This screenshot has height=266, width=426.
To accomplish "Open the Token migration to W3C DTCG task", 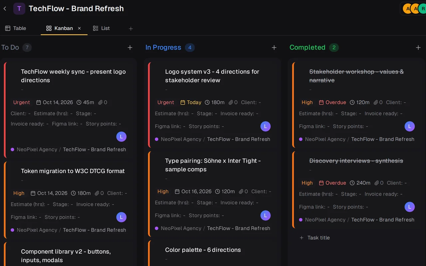I will (73, 171).
